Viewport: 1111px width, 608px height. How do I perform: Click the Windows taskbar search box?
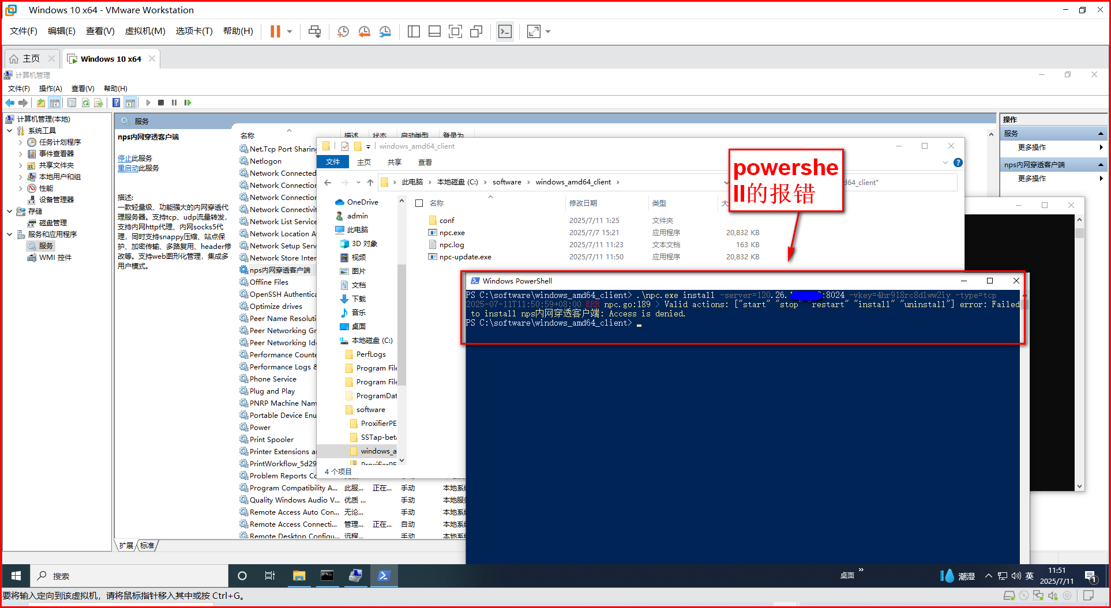(129, 576)
